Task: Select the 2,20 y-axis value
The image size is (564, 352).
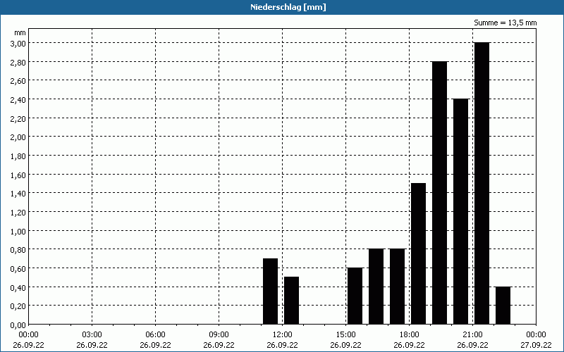Action: 18,118
